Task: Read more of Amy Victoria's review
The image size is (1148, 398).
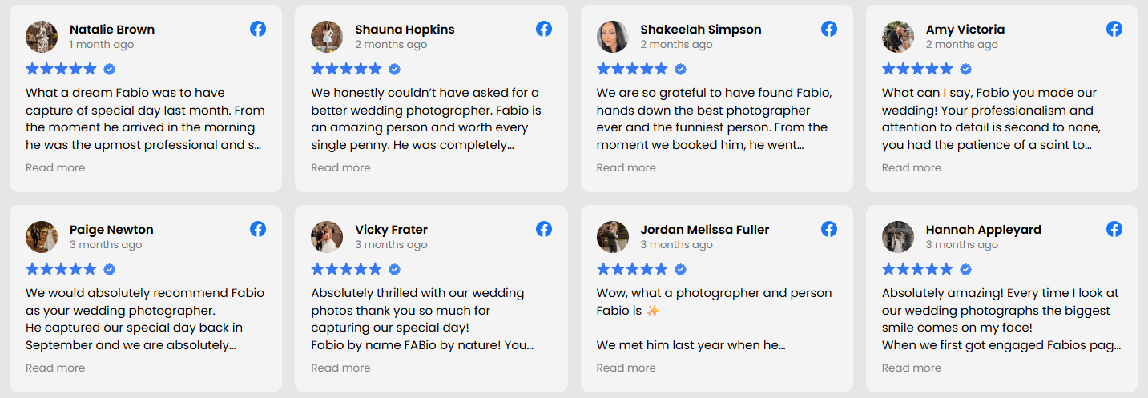Action: (x=912, y=167)
